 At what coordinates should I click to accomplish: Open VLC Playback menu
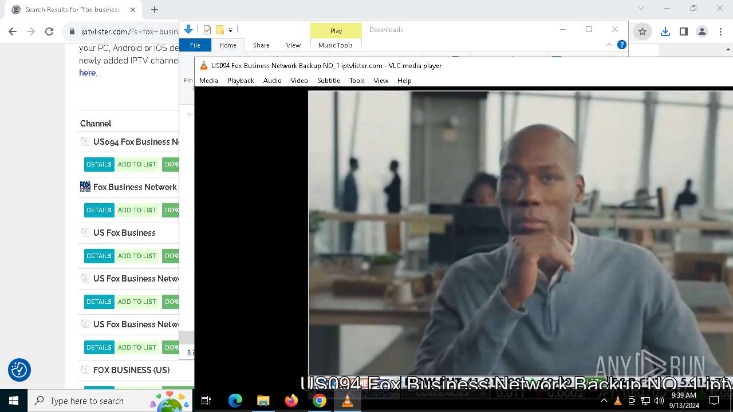point(241,81)
